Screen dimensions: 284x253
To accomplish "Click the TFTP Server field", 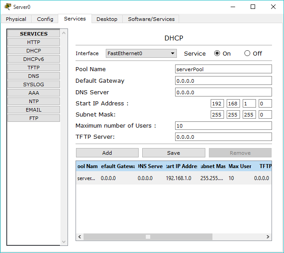I will 223,137.
